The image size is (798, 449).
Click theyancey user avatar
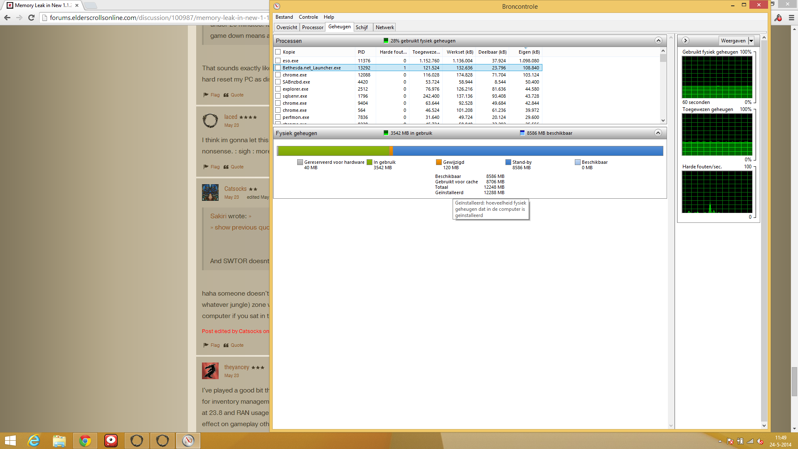tap(210, 371)
